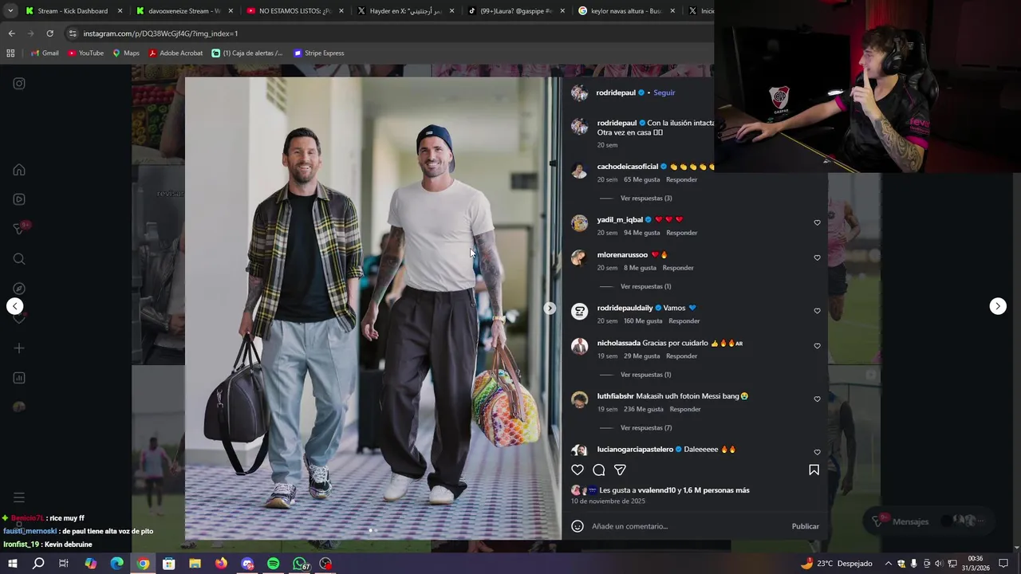Open list of 1,6 M personas más likes
The height and width of the screenshot is (574, 1021).
tap(716, 490)
